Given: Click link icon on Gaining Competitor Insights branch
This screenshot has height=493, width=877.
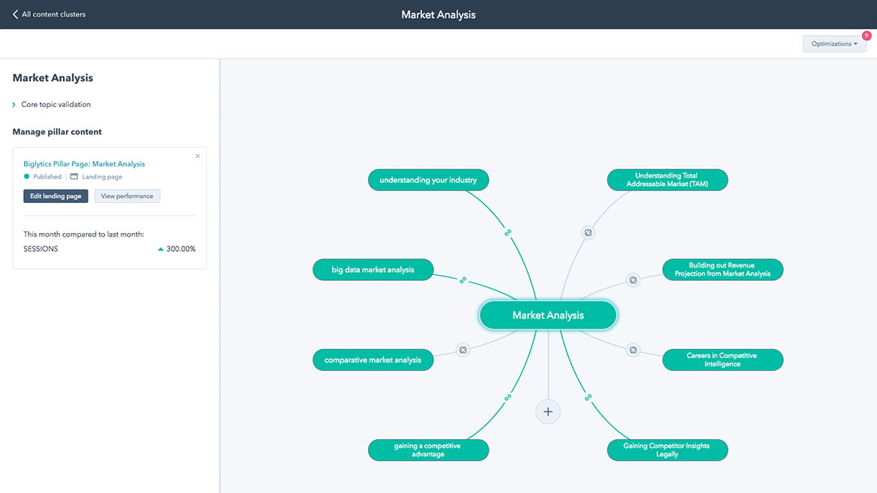Looking at the screenshot, I should 588,397.
